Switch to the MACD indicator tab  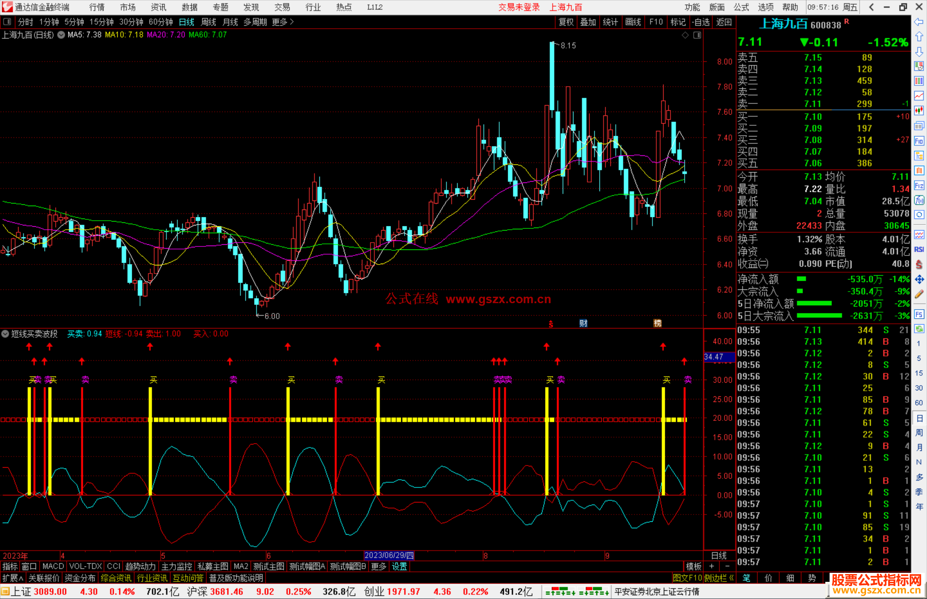(x=53, y=566)
